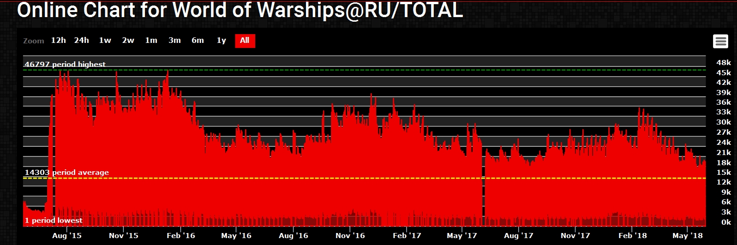Set zoom range to 12h

pyautogui.click(x=59, y=40)
